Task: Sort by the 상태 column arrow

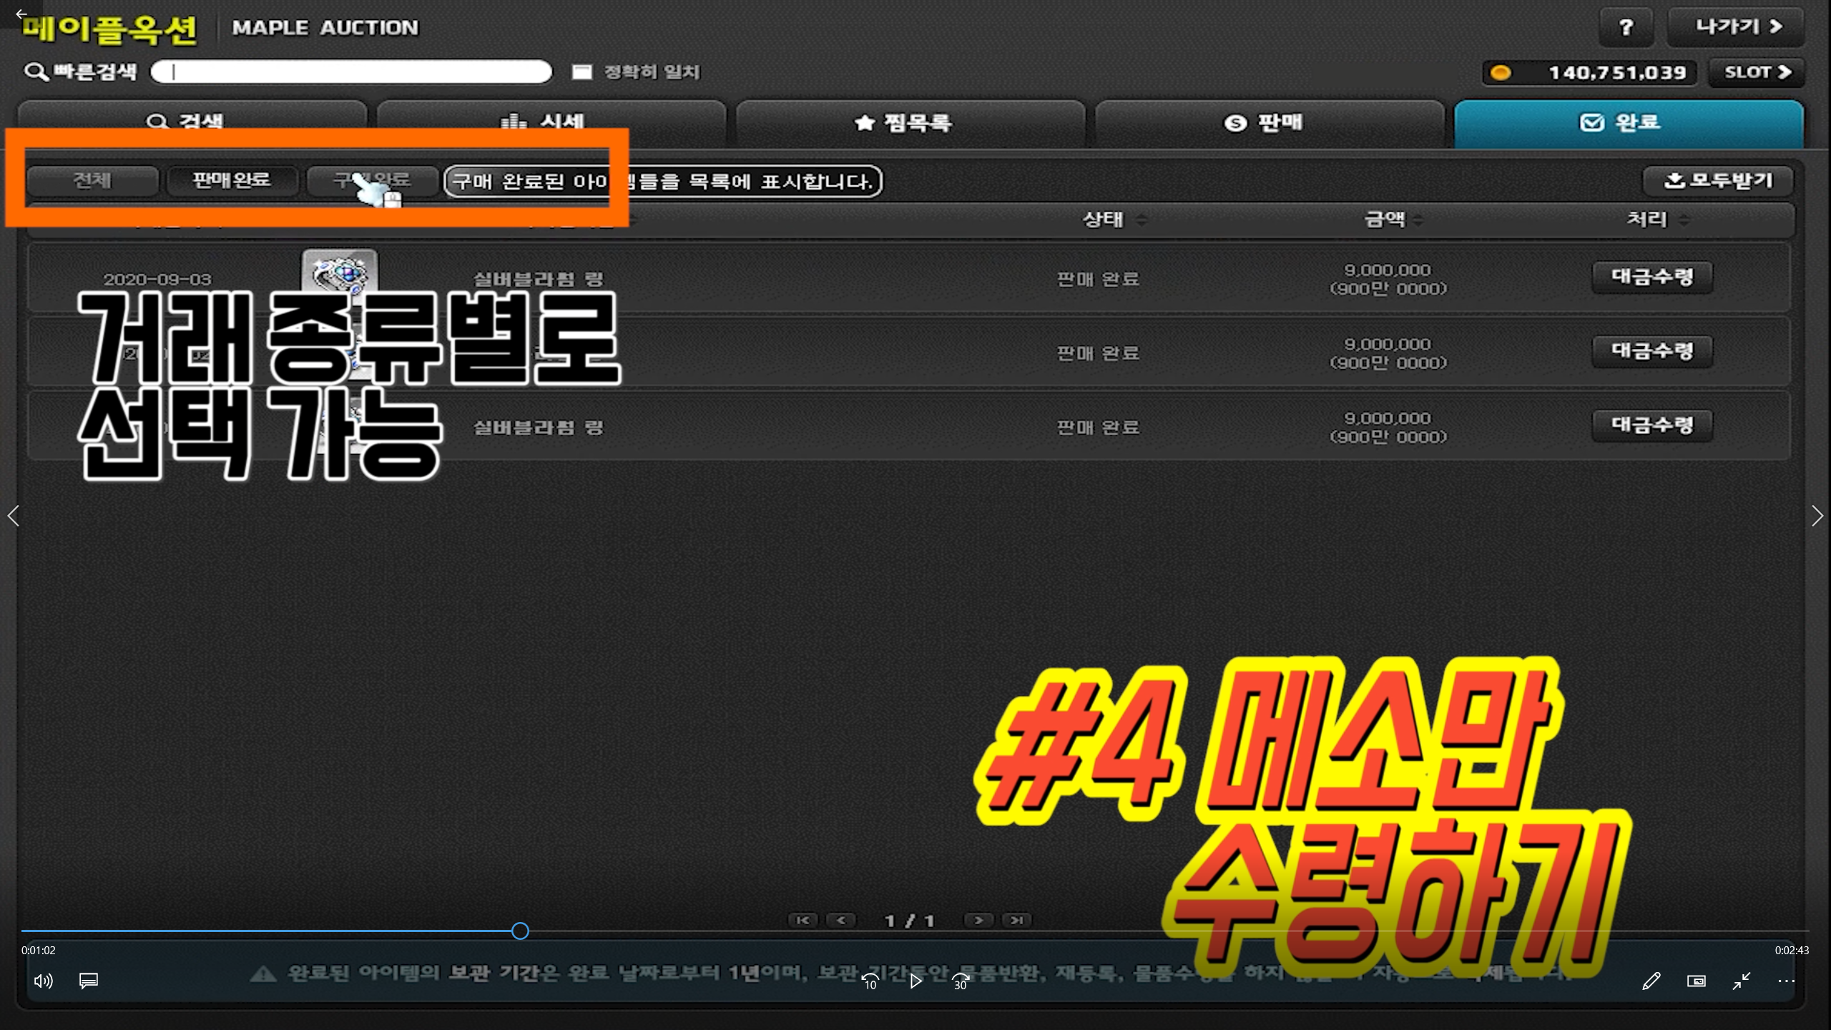Action: (x=1142, y=220)
